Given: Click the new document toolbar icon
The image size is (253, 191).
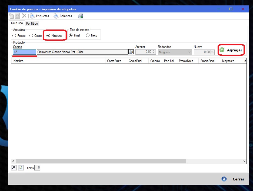Looking at the screenshot, I should [x=12, y=16].
